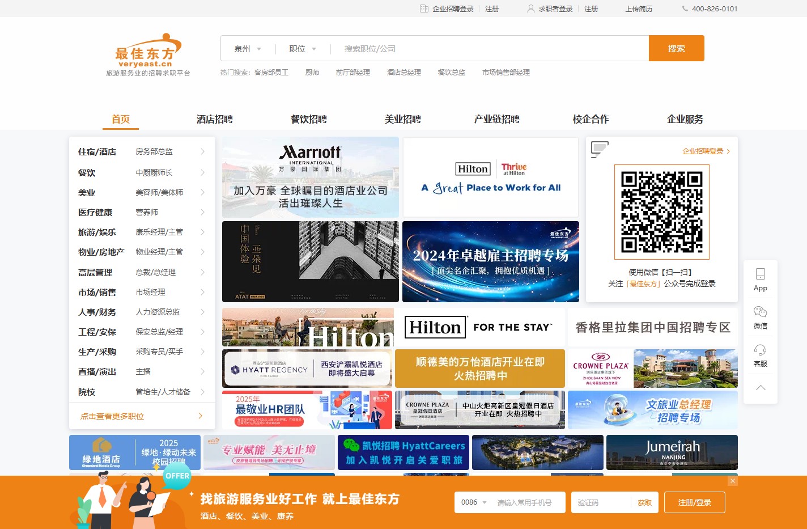
Task: Open the 企业服务 tab
Action: (x=685, y=119)
